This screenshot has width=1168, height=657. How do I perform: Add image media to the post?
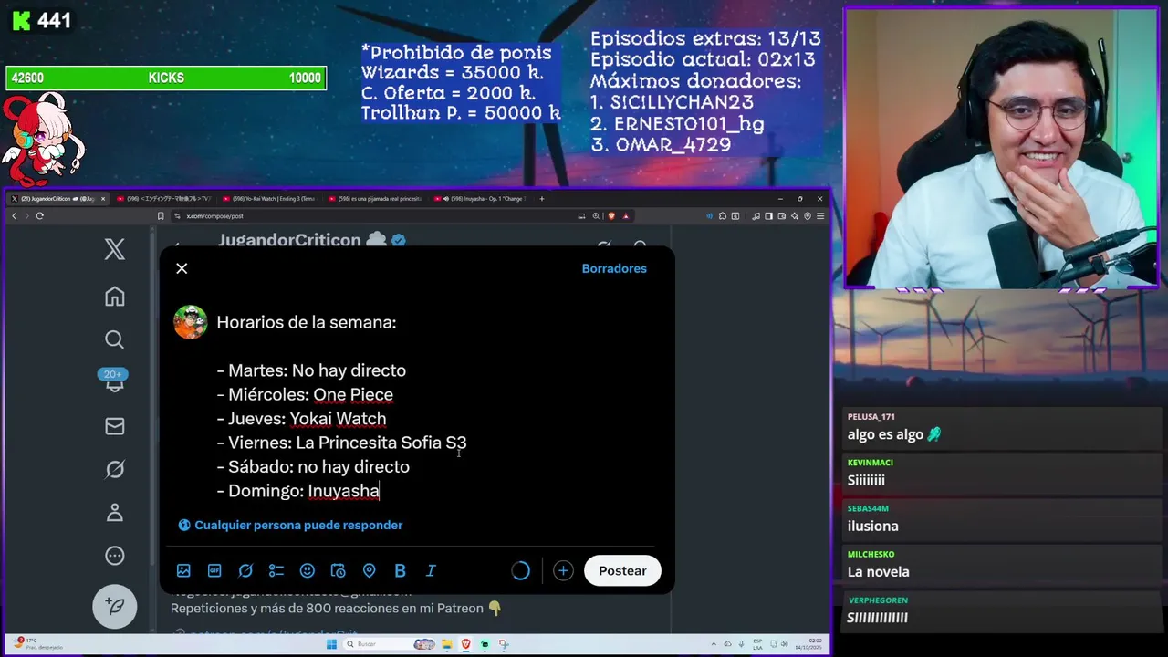pyautogui.click(x=183, y=570)
